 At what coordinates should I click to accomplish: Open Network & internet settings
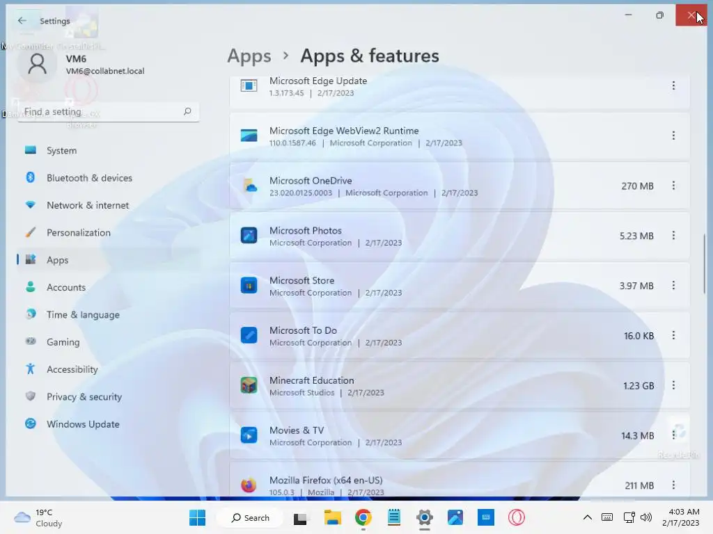point(108,205)
